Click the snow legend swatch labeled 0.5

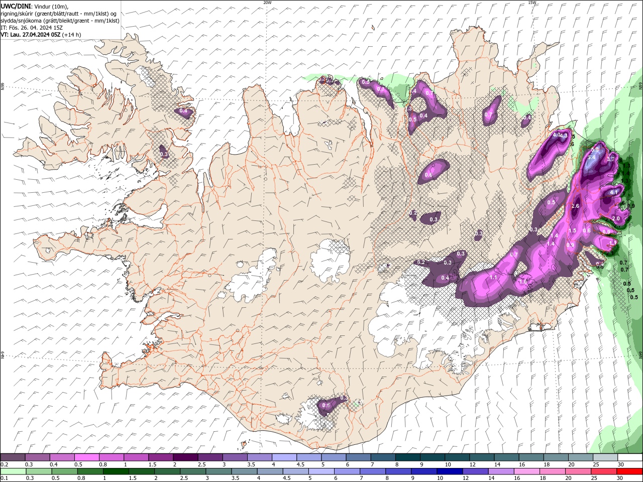[86, 457]
